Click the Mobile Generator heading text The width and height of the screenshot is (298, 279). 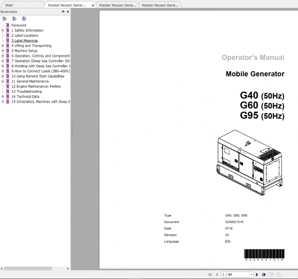(255, 74)
